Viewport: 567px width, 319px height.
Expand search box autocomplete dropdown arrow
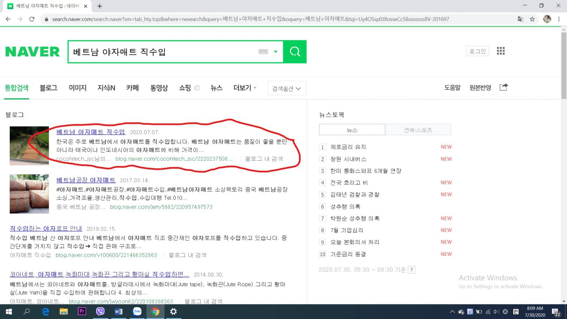point(276,52)
